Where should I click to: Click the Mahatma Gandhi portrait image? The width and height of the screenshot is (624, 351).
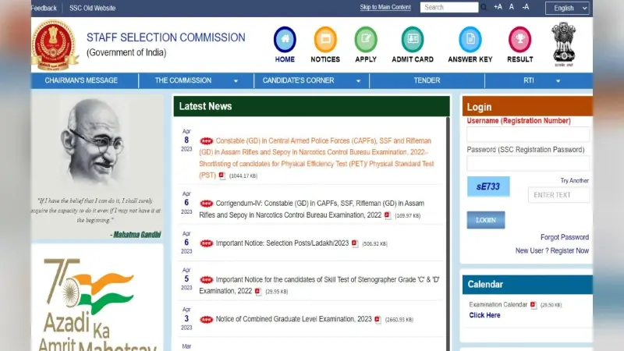[95, 141]
